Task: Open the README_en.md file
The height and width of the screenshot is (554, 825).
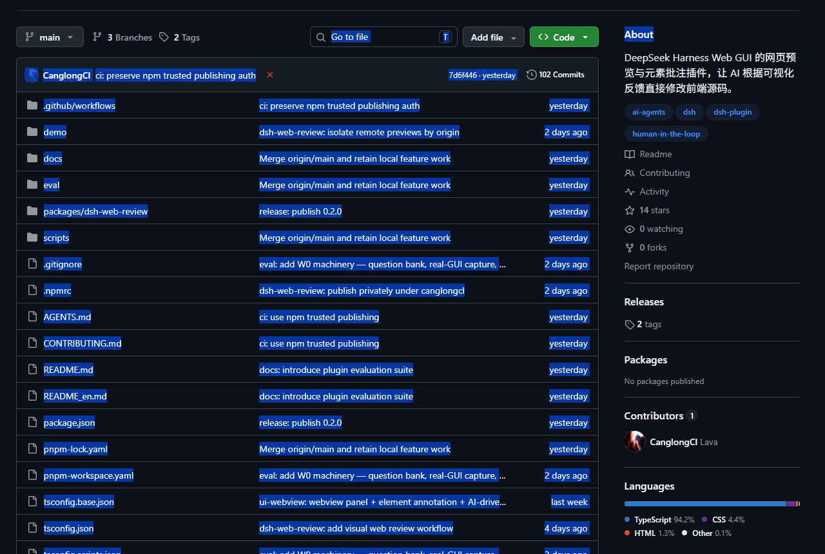Action: (x=75, y=396)
